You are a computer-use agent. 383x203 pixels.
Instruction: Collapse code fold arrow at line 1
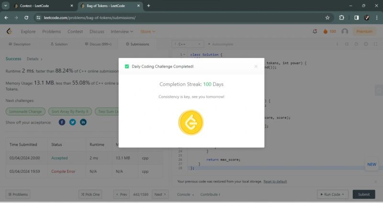click(x=184, y=55)
